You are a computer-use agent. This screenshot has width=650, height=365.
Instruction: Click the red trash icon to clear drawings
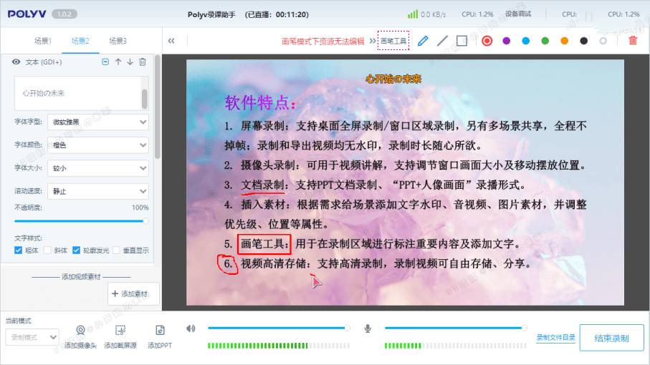[633, 41]
